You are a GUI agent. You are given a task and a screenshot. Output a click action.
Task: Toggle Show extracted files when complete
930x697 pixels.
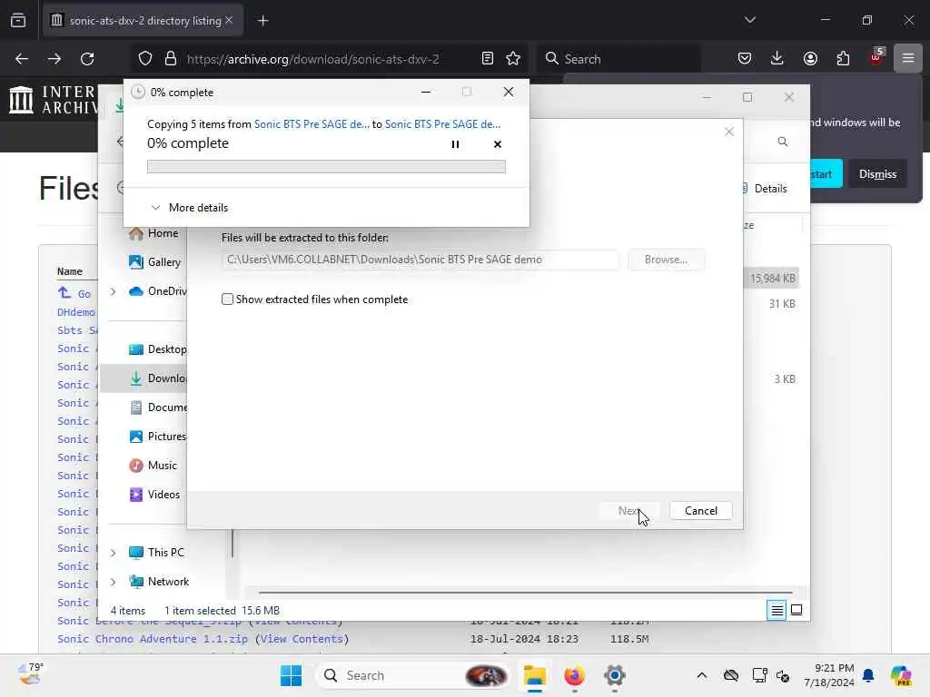coord(227,299)
